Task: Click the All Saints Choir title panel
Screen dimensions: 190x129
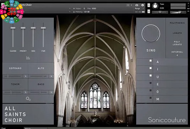Action: click(28, 114)
